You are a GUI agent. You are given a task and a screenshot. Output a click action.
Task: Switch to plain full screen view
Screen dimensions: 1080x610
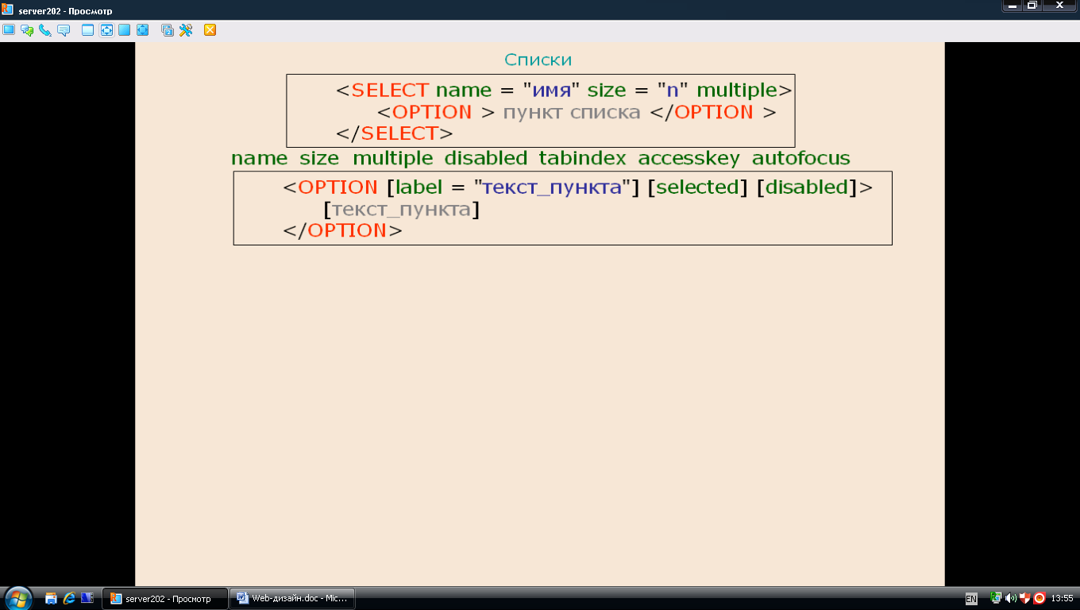click(x=124, y=30)
